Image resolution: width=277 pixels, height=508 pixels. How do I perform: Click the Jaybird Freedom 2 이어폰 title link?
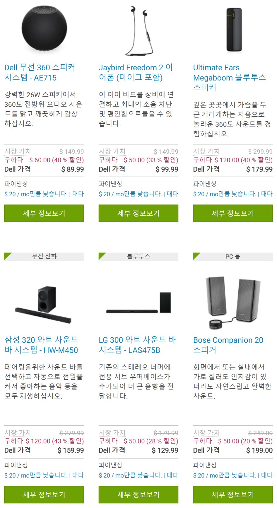pyautogui.click(x=136, y=72)
